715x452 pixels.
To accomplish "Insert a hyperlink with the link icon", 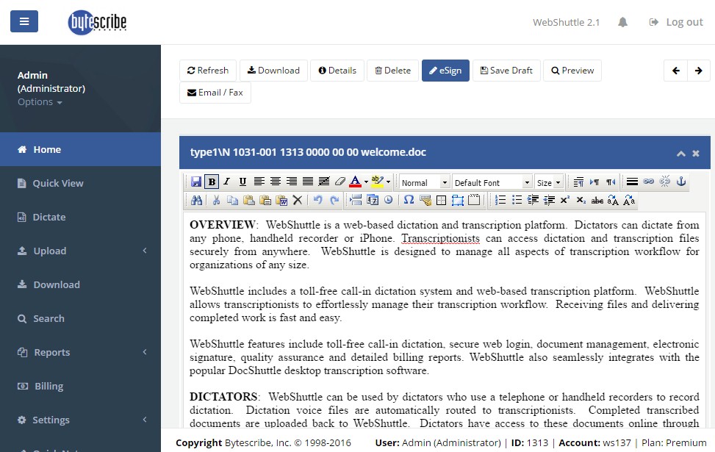I will tap(648, 182).
